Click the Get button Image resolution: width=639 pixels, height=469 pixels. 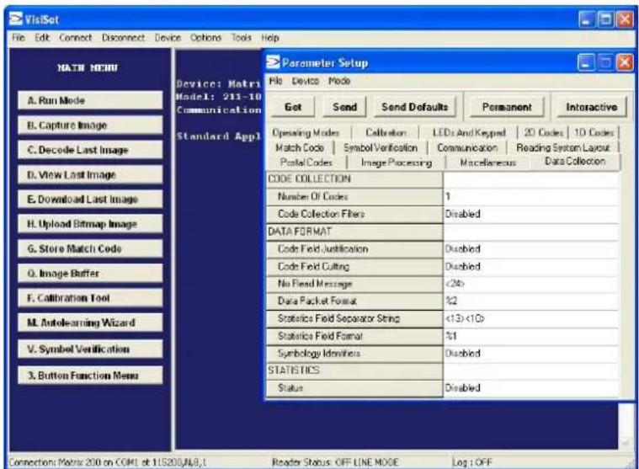click(x=293, y=107)
